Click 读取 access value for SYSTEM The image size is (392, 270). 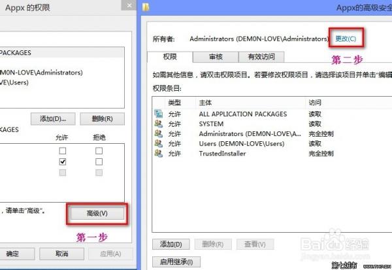pos(315,124)
